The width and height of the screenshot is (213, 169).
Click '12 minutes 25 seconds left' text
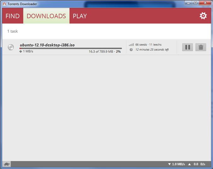pyautogui.click(x=152, y=50)
